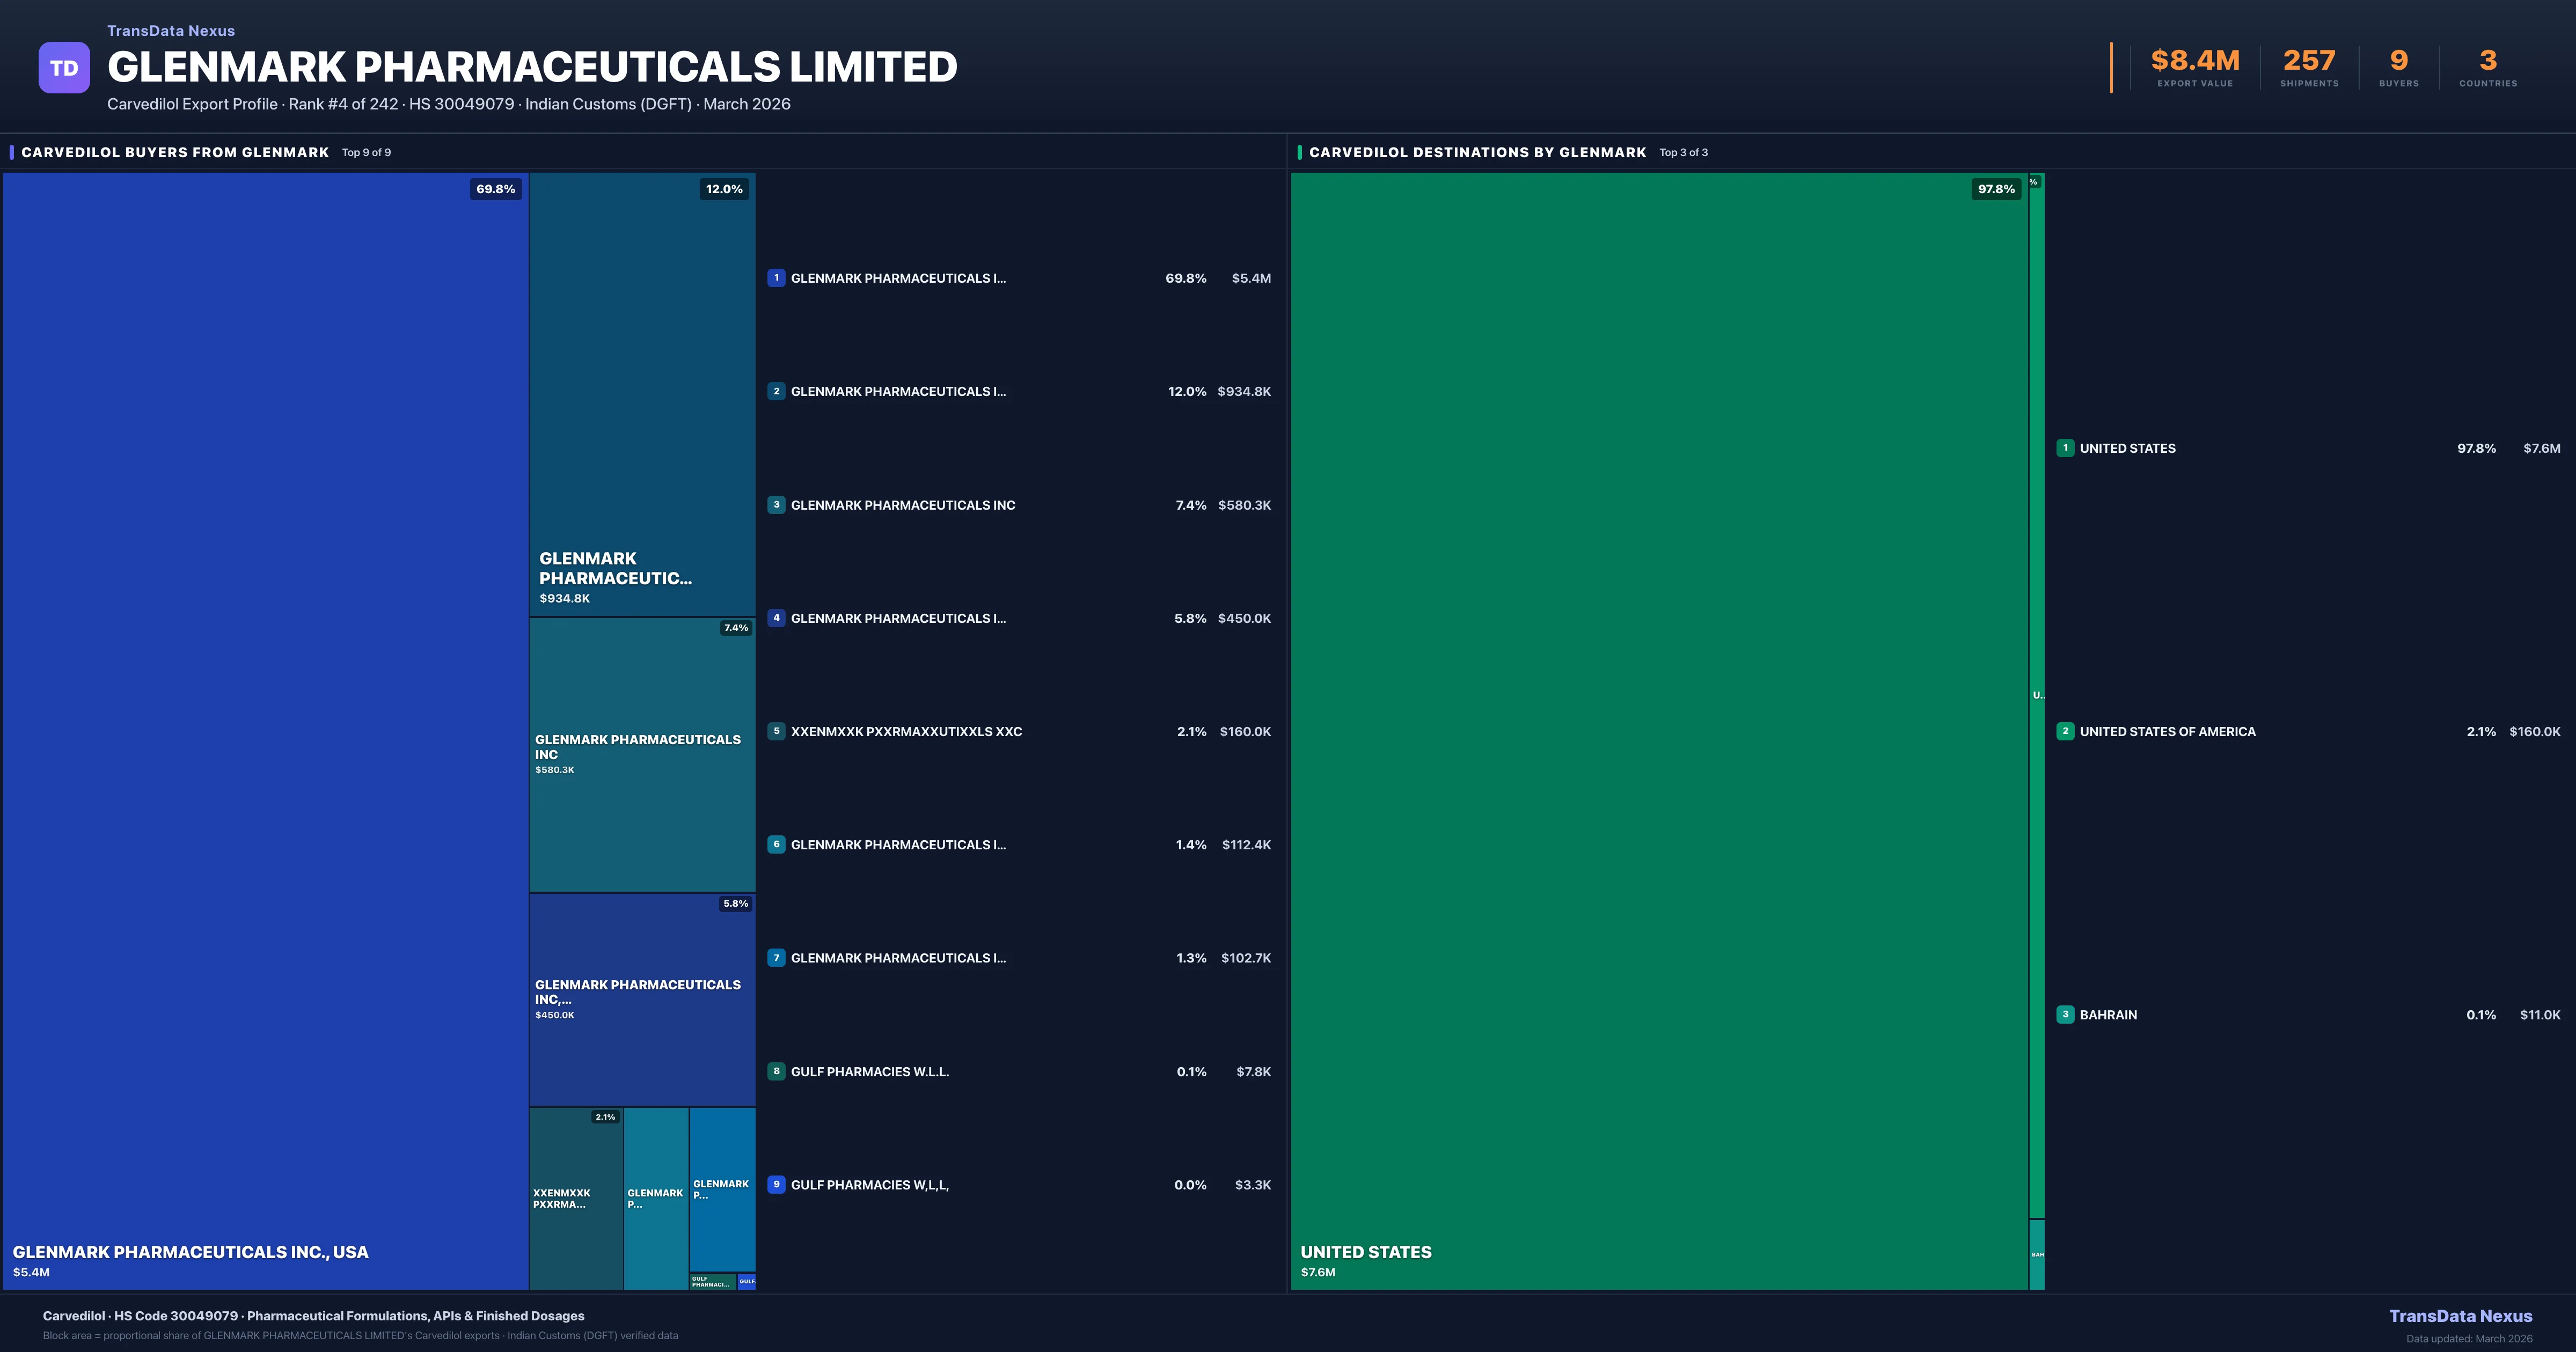2576x1352 pixels.
Task: Click the 69.8% percentage badge on largest buyer block
Action: tap(496, 188)
